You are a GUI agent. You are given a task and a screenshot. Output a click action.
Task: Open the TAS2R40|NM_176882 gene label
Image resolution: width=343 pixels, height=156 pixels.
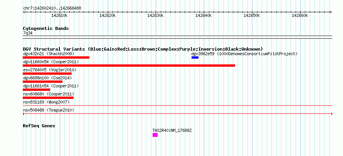click(172, 131)
